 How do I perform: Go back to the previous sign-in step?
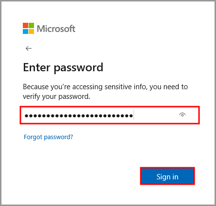29,48
